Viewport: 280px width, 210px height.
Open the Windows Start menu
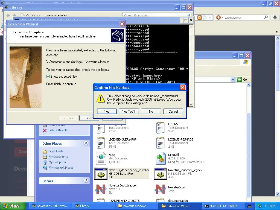point(13,206)
